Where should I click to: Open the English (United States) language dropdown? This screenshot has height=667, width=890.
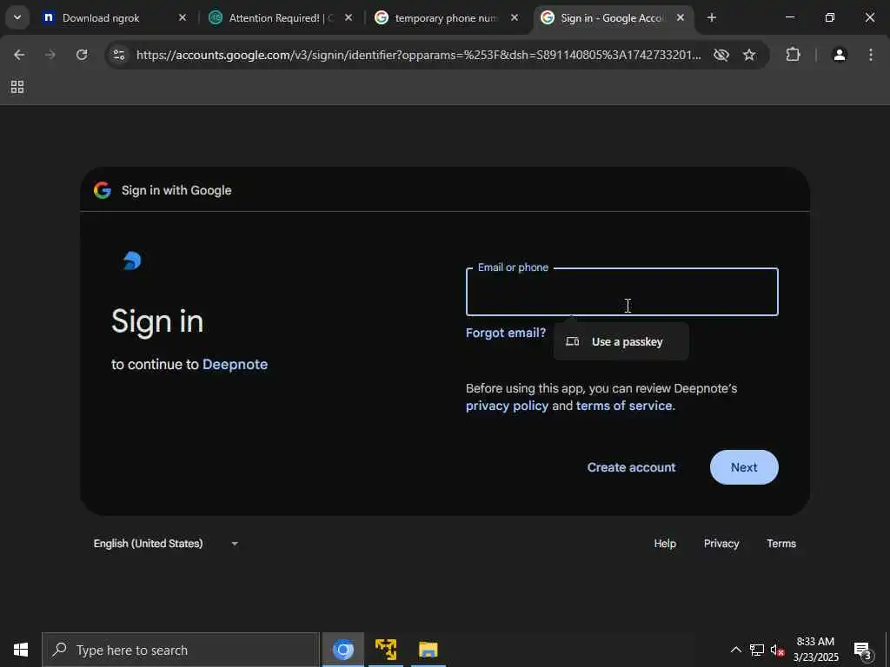click(x=166, y=544)
